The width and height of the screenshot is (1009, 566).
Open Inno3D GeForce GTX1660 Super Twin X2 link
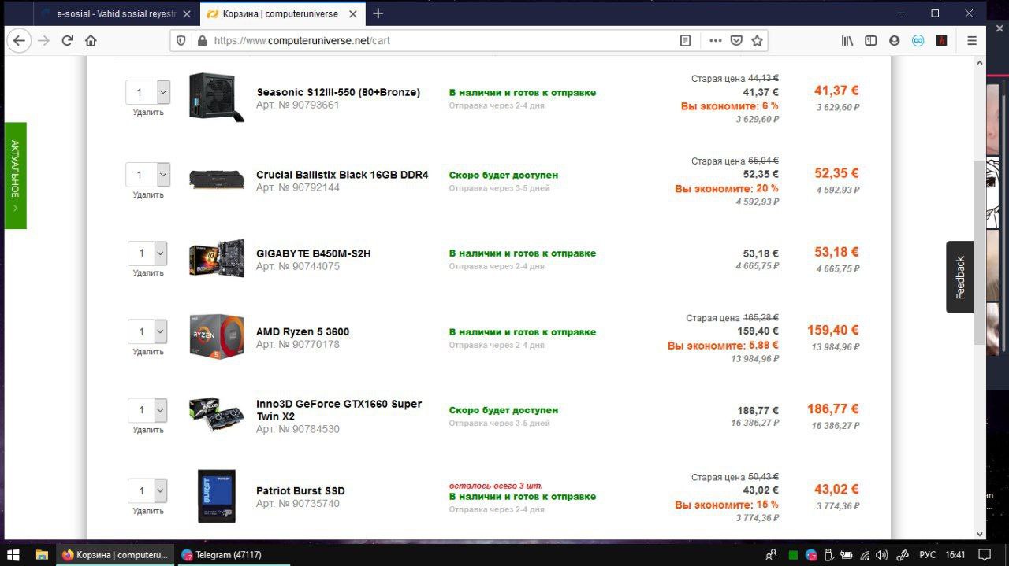(x=339, y=409)
